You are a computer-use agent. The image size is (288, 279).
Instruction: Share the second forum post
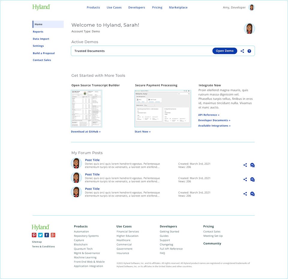click(245, 179)
